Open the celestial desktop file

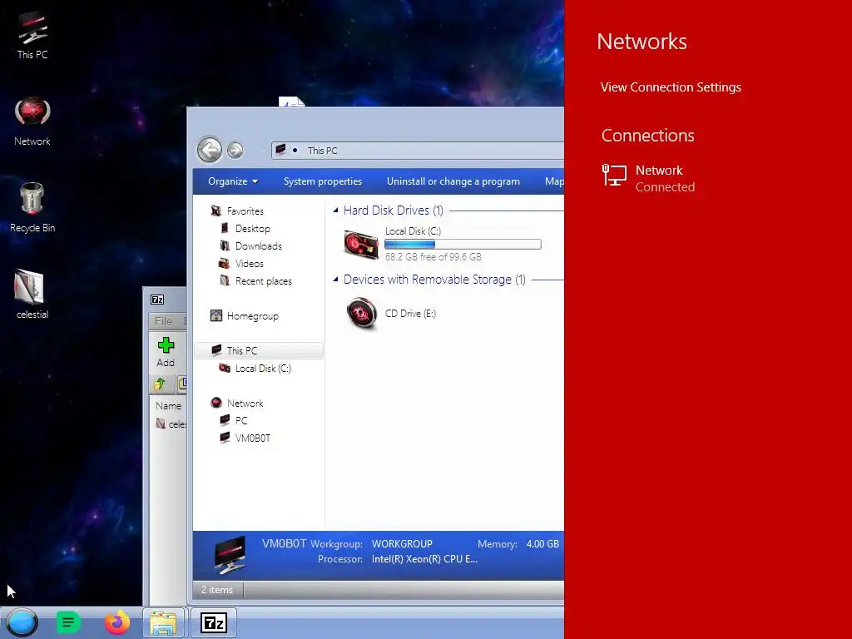32,294
